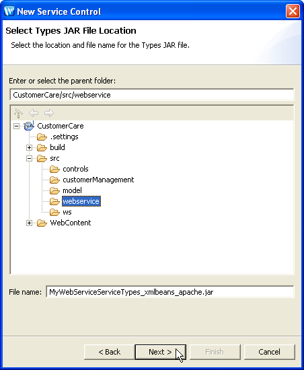Expand the WebContent folder
Viewport: 304px width, 370px height.
click(29, 223)
